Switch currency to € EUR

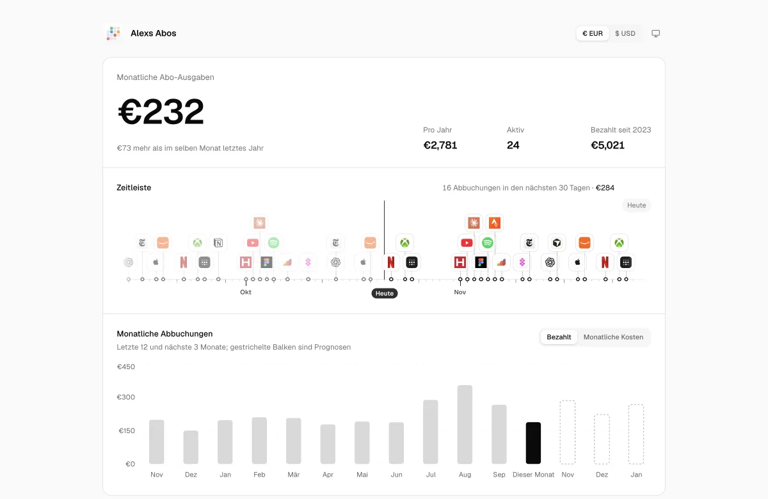click(593, 33)
